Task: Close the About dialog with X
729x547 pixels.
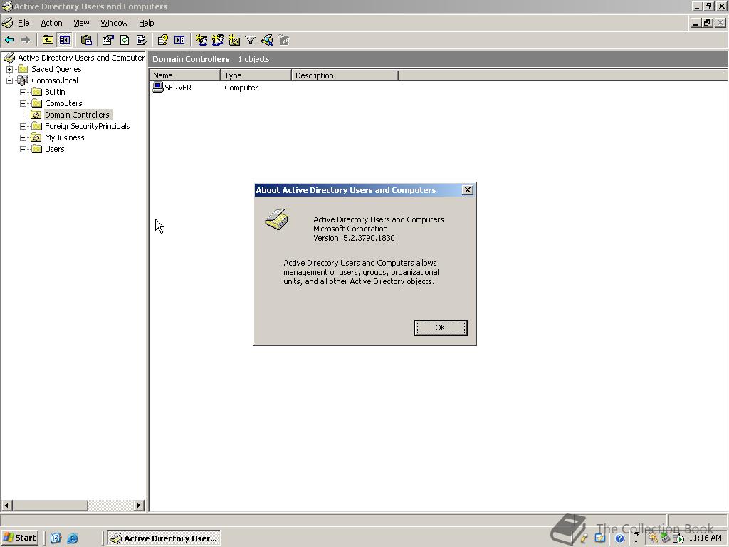Action: tap(468, 189)
